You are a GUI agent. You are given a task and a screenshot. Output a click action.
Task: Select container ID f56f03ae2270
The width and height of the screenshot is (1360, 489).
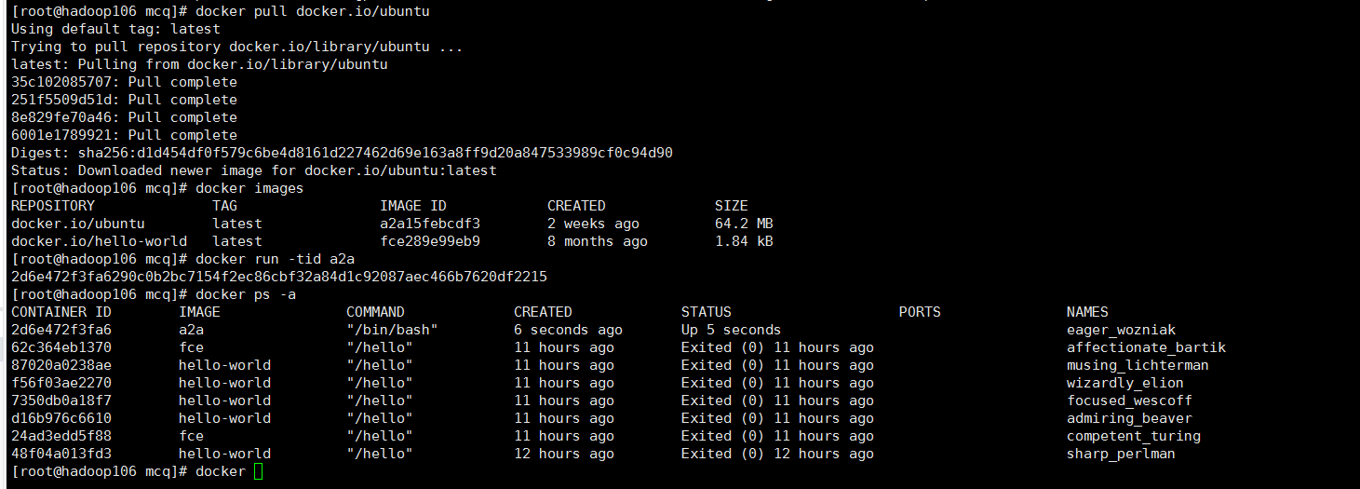pos(61,383)
